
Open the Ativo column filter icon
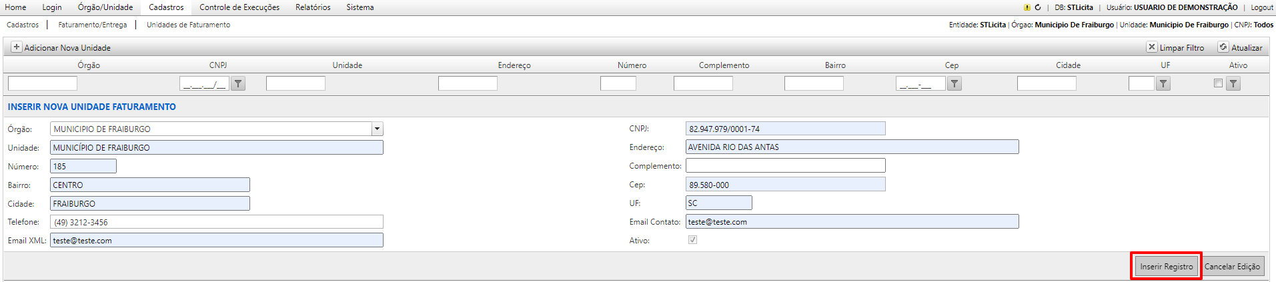(1233, 83)
